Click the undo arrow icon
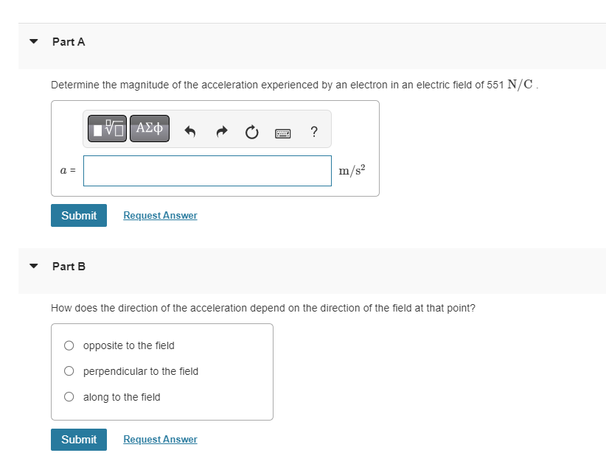Image resolution: width=606 pixels, height=464 pixels. coord(189,133)
